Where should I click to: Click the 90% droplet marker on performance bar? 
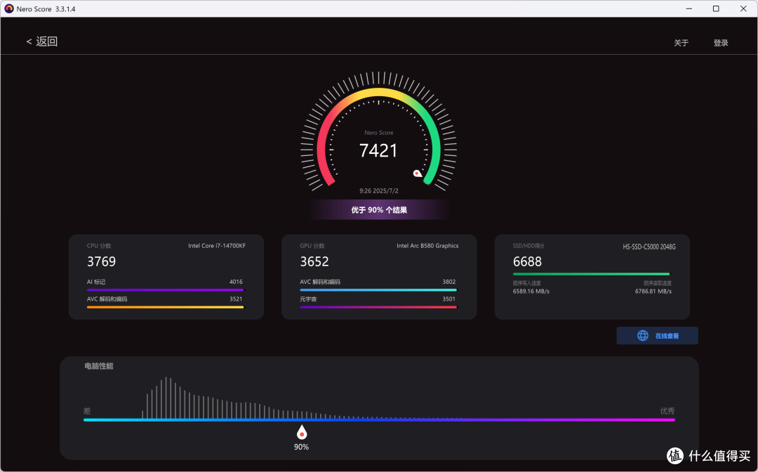tap(302, 432)
